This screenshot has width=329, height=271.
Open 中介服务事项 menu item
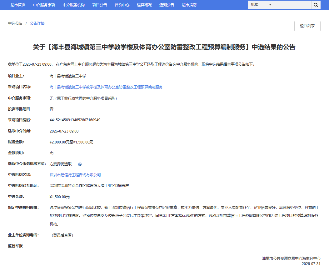[44, 5]
